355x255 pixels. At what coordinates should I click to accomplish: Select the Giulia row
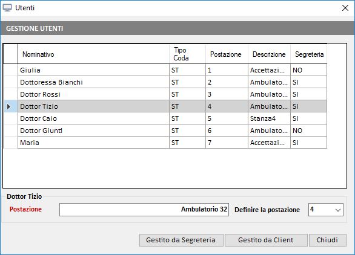[172, 70]
